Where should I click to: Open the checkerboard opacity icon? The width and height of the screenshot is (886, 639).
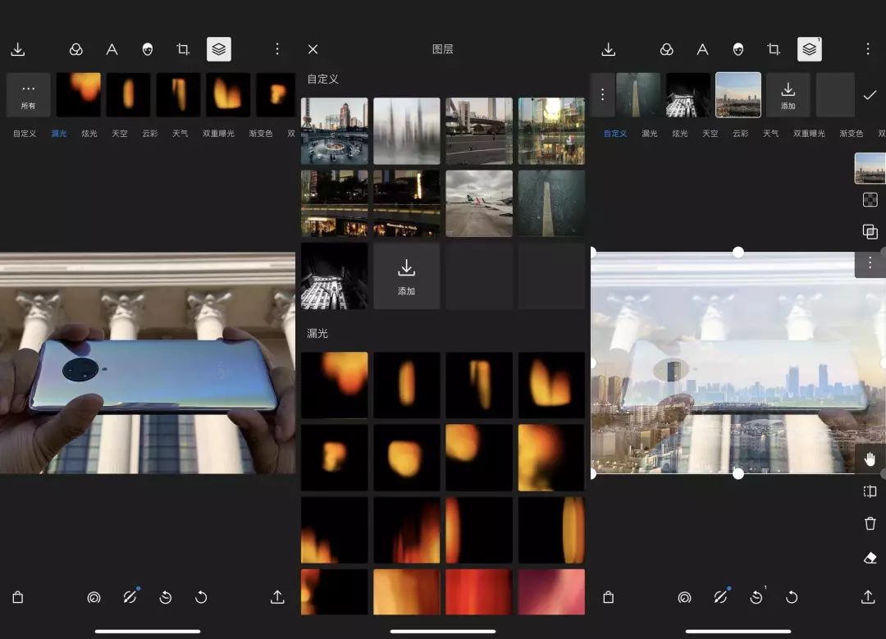tap(870, 199)
